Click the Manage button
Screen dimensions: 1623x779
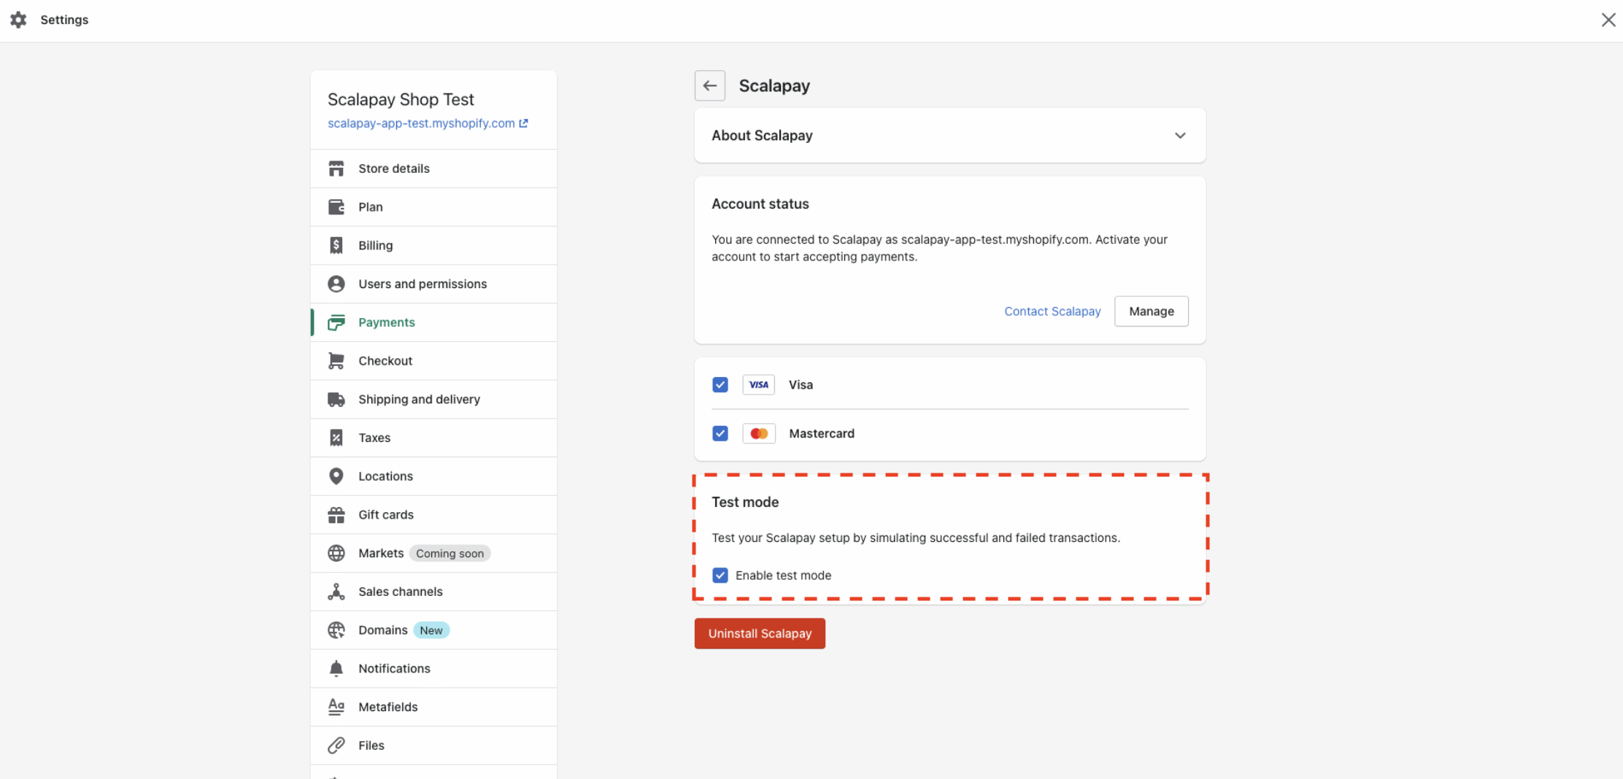1151,311
